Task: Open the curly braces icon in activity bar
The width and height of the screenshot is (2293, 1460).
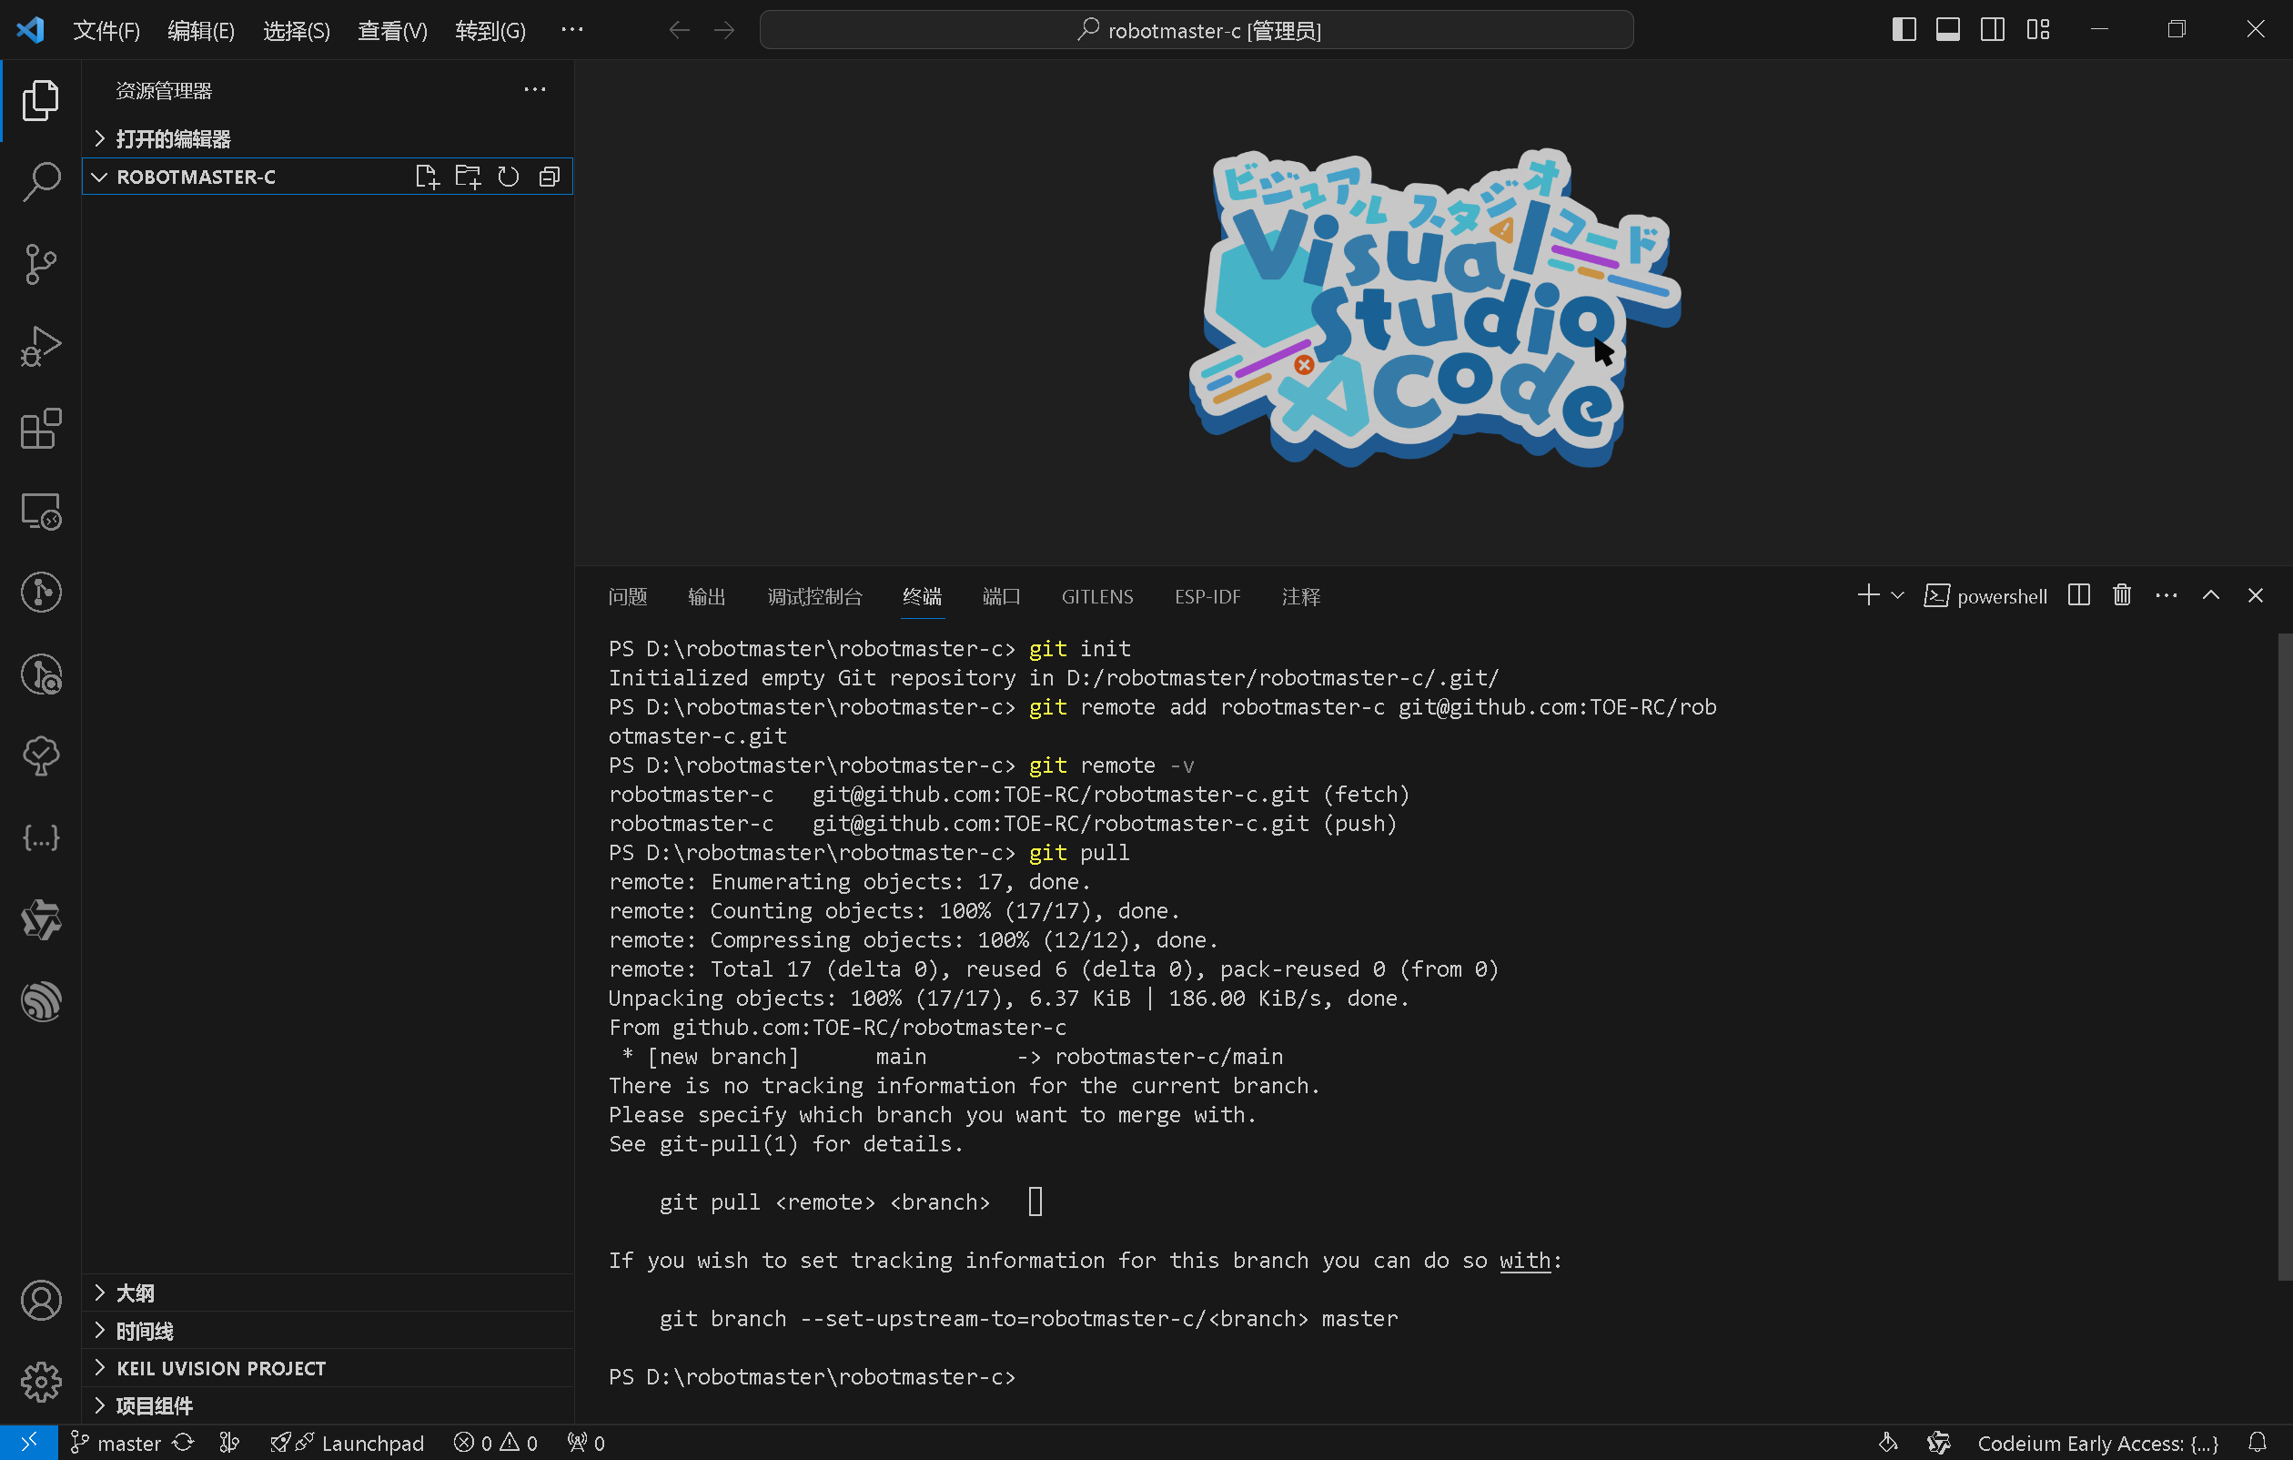Action: pyautogui.click(x=40, y=838)
